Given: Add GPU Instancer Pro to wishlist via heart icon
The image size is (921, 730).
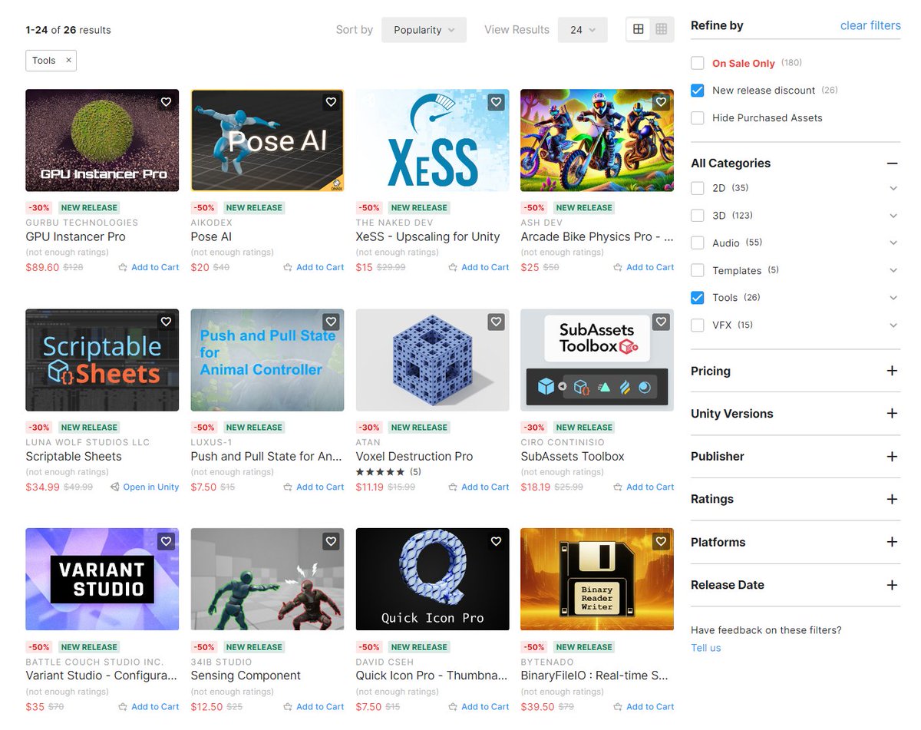Looking at the screenshot, I should pyautogui.click(x=166, y=101).
